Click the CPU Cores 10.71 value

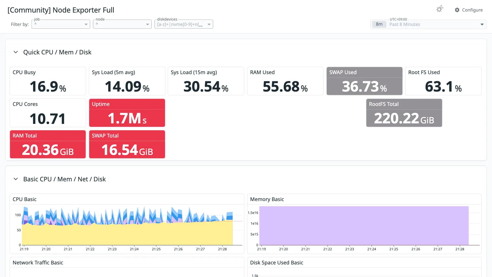point(48,118)
